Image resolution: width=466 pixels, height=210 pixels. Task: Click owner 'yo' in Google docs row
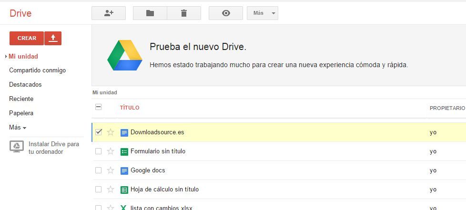[x=433, y=170]
